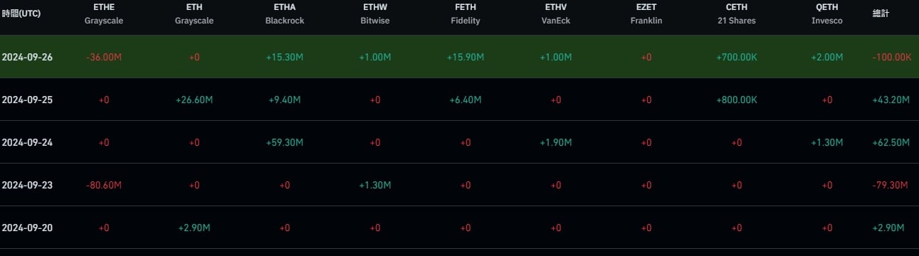The width and height of the screenshot is (919, 256).
Task: Click the 總計 total column header
Action: [x=881, y=14]
